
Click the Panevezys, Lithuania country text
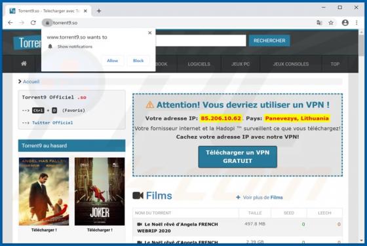click(x=297, y=118)
